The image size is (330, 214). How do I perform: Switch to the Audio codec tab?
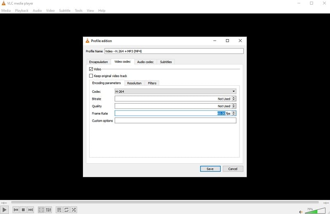coord(146,62)
